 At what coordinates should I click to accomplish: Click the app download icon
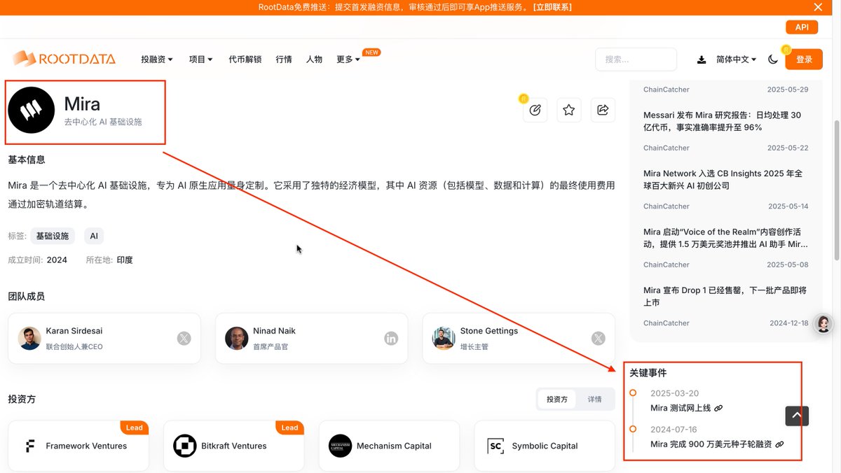coord(702,59)
